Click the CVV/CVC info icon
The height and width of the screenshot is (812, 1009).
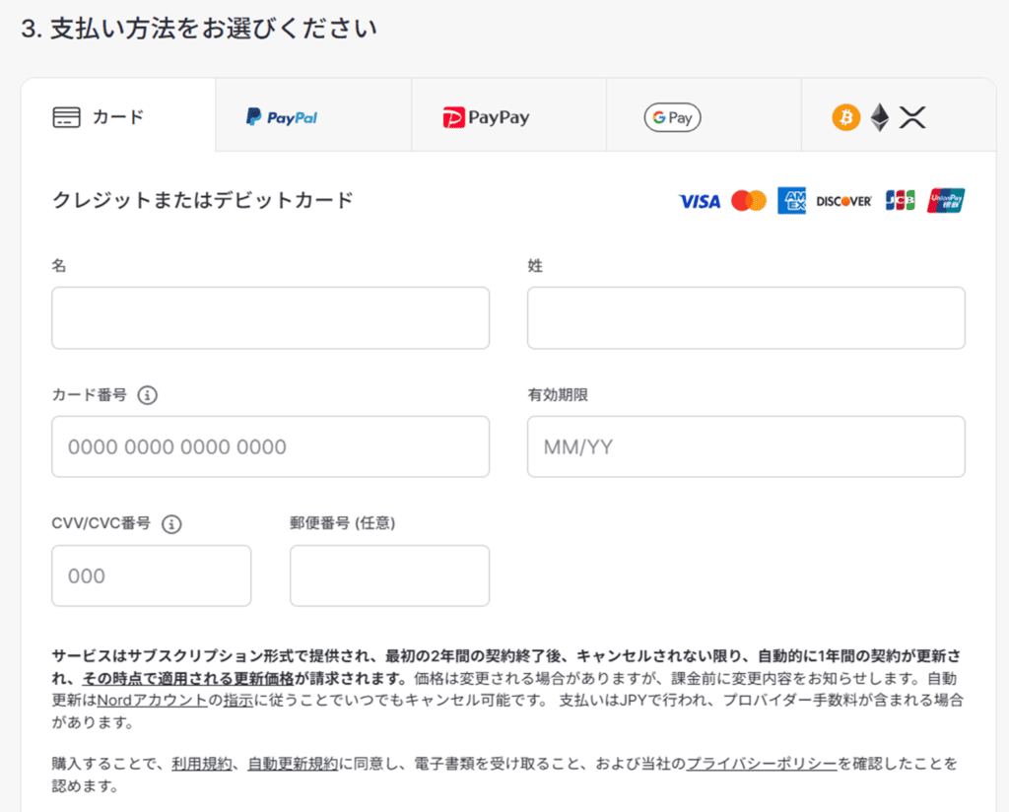coord(171,524)
